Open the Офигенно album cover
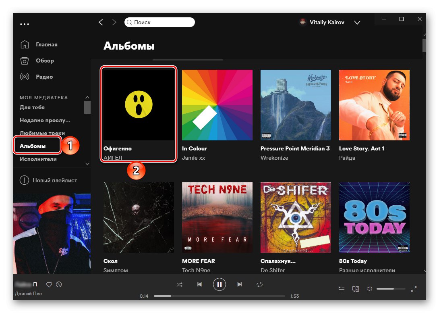 click(x=139, y=105)
